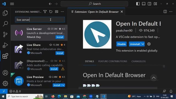Select Live Preview in extensions list
Viewport: 176px width, 99px height.
click(39, 81)
